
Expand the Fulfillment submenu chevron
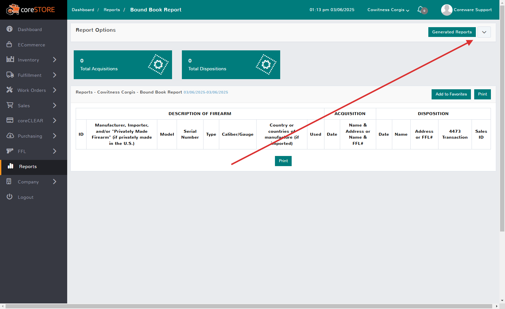pos(55,75)
